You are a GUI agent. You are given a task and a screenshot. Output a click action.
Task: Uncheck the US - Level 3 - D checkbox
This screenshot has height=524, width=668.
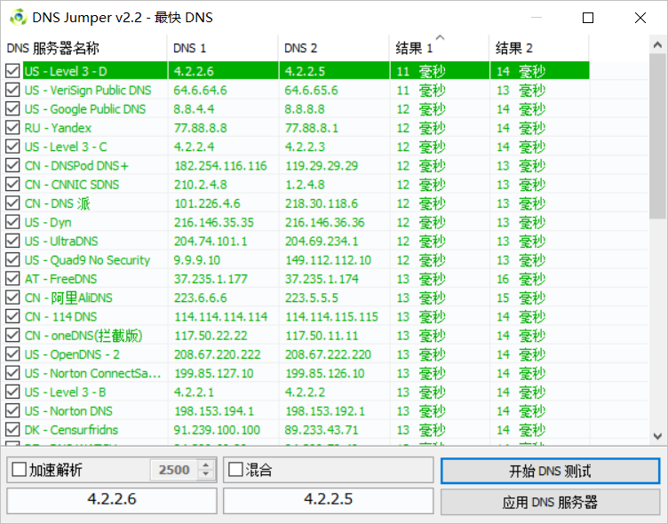tap(12, 71)
